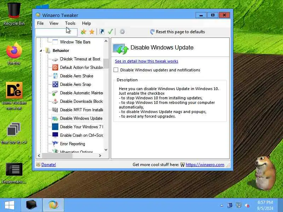283x212 pixels.
Task: Open the Windows Start button
Action: tap(10, 205)
